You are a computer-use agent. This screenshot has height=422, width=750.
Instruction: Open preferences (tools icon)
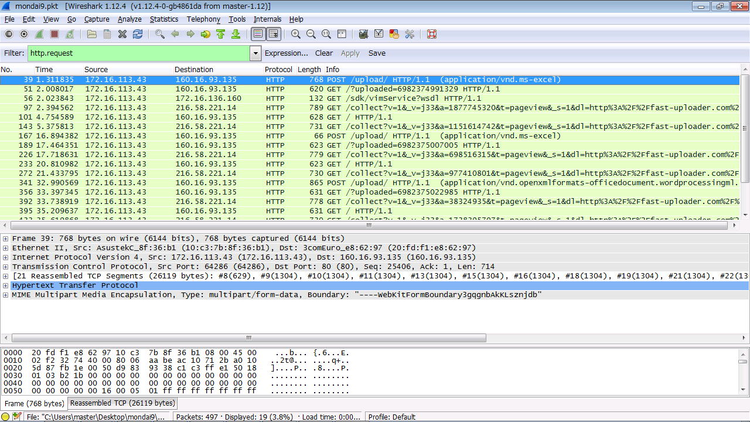[410, 34]
